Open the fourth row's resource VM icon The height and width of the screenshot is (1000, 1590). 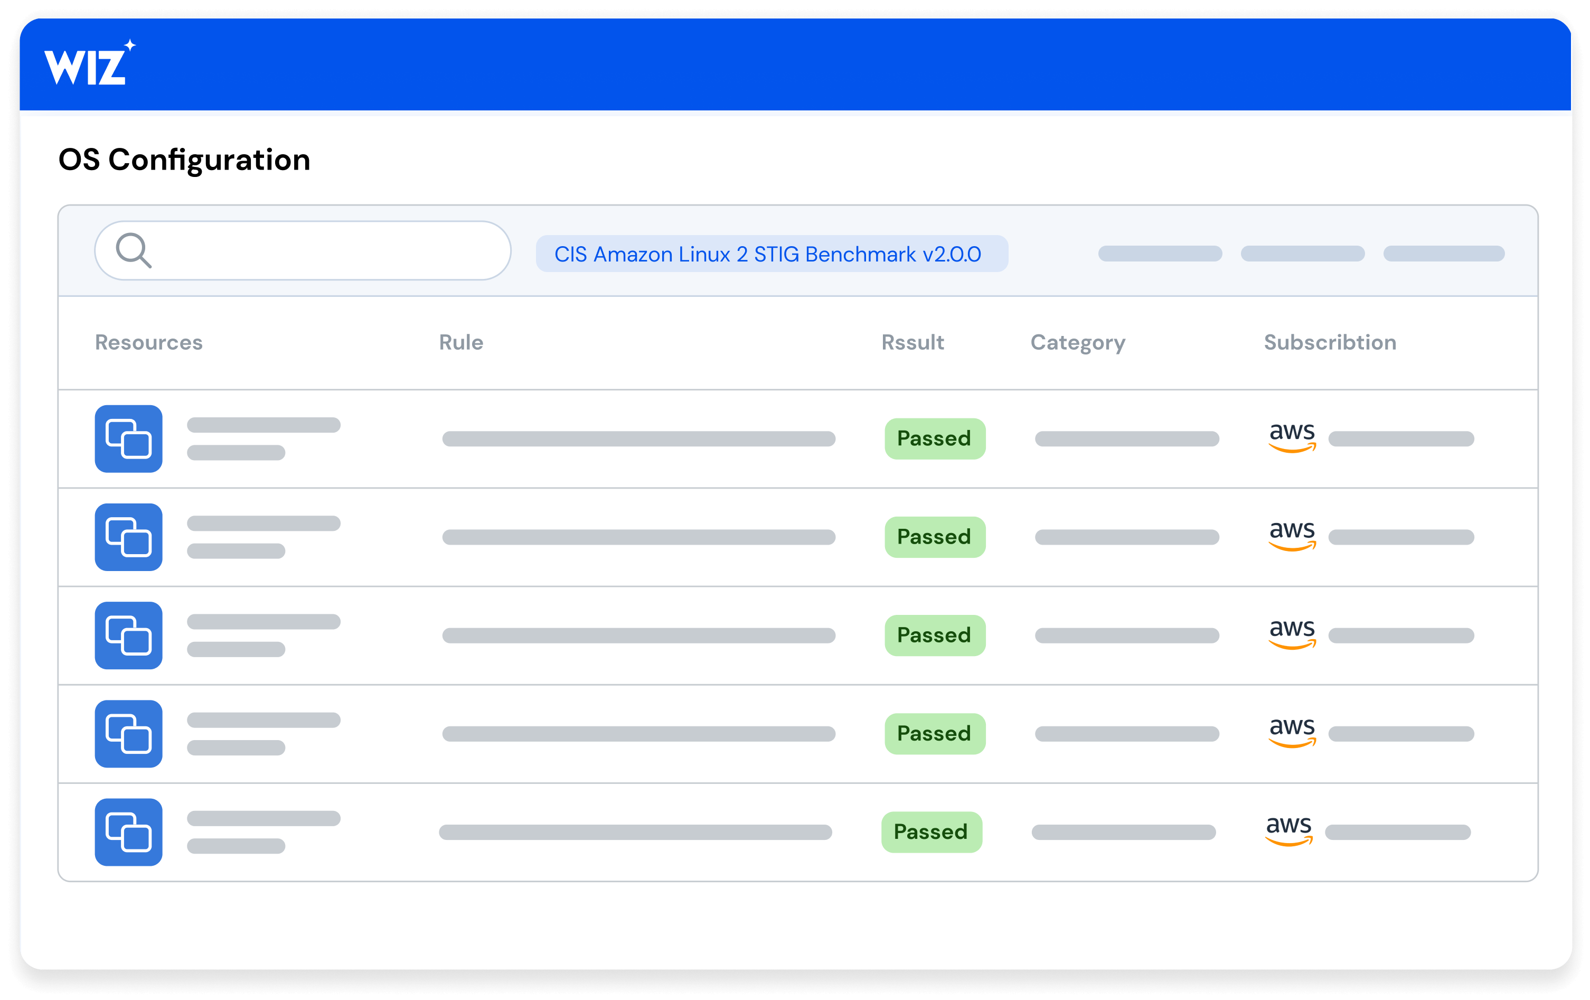tap(129, 734)
